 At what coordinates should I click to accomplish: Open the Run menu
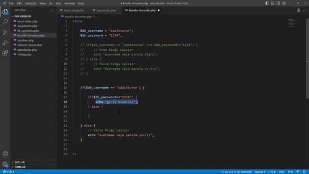pyautogui.click(x=58, y=3)
